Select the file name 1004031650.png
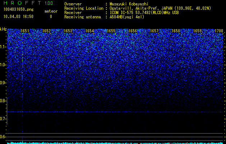This screenshot has height=144, width=226. [x=19, y=10]
